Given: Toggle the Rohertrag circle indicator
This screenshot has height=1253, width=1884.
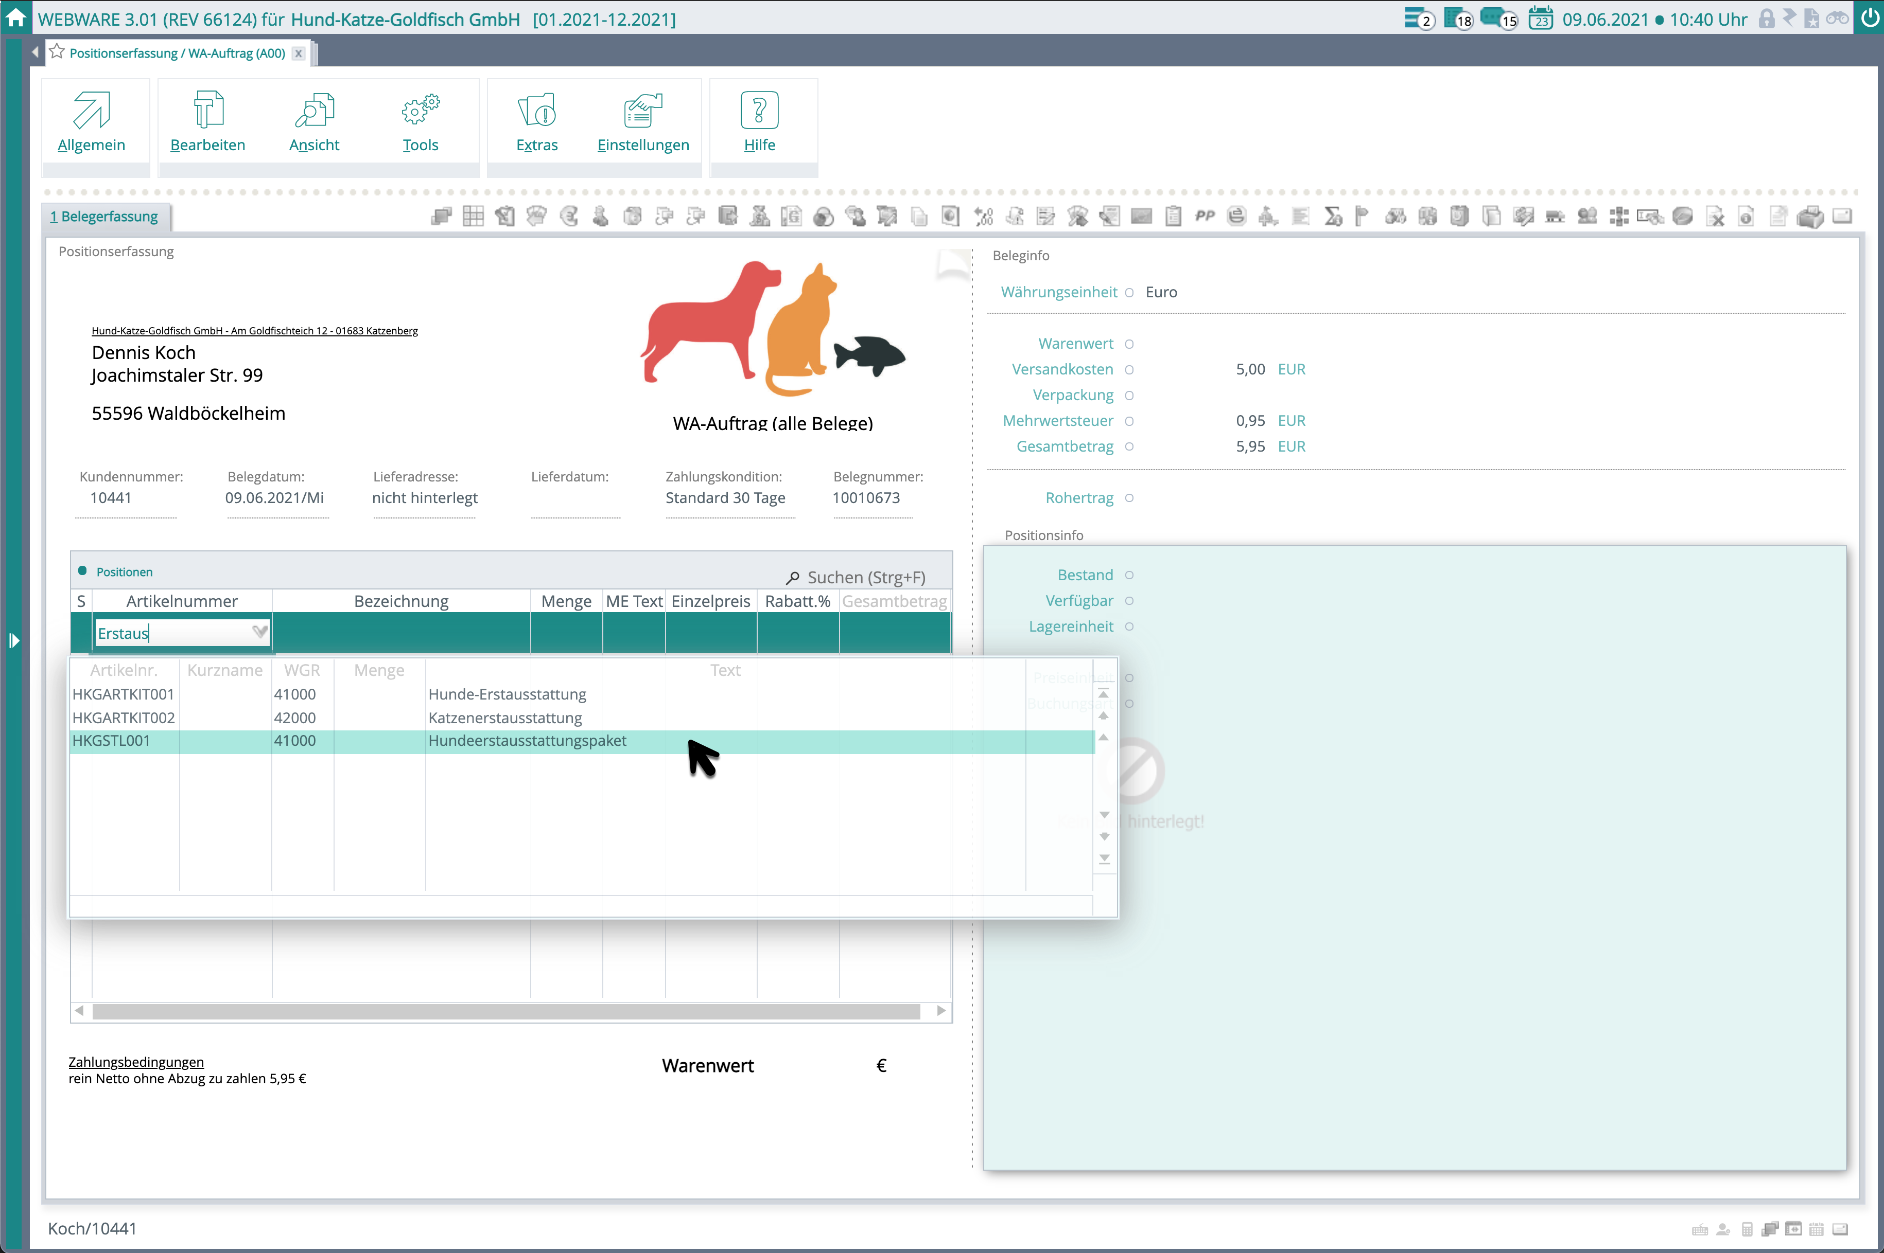Looking at the screenshot, I should (1129, 498).
